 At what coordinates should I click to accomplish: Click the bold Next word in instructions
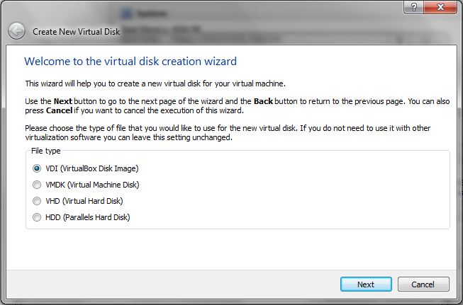pyautogui.click(x=62, y=101)
